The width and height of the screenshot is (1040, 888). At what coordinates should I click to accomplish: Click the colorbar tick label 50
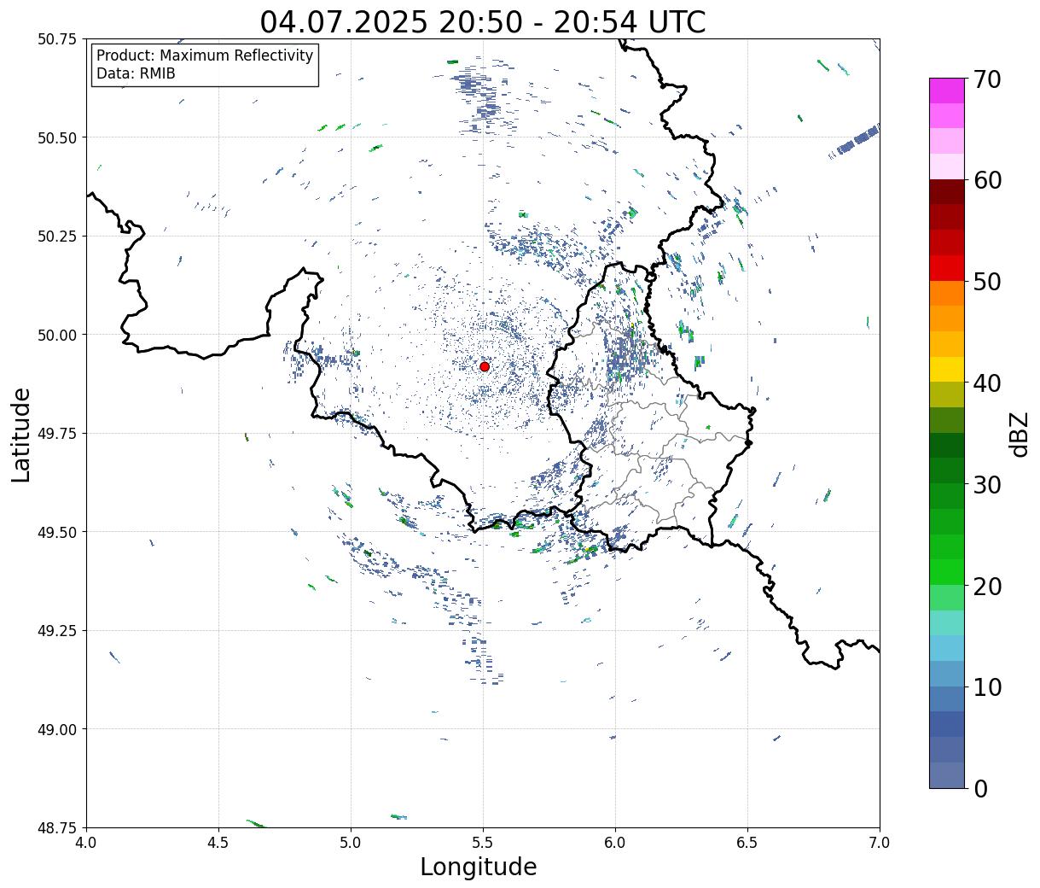point(986,282)
